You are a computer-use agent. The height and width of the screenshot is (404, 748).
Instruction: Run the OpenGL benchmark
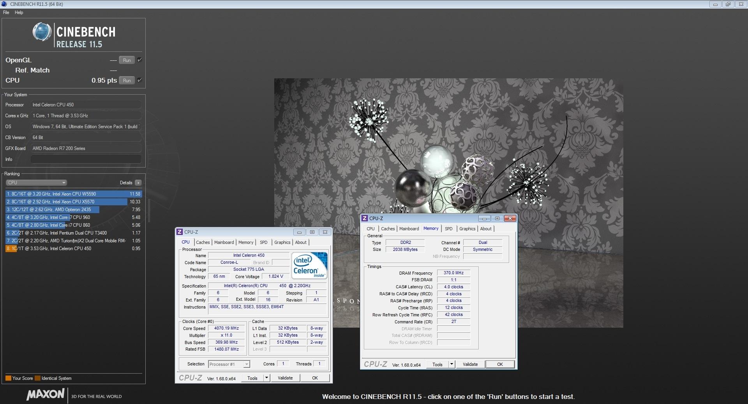(x=127, y=60)
